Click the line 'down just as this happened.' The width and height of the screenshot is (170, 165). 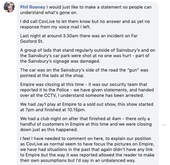49,130
